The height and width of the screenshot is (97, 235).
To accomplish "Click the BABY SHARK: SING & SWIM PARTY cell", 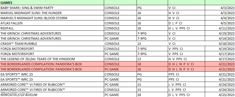I will click(x=52, y=8).
